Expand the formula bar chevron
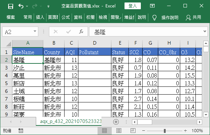This screenshot has height=135, width=210. pyautogui.click(x=205, y=32)
